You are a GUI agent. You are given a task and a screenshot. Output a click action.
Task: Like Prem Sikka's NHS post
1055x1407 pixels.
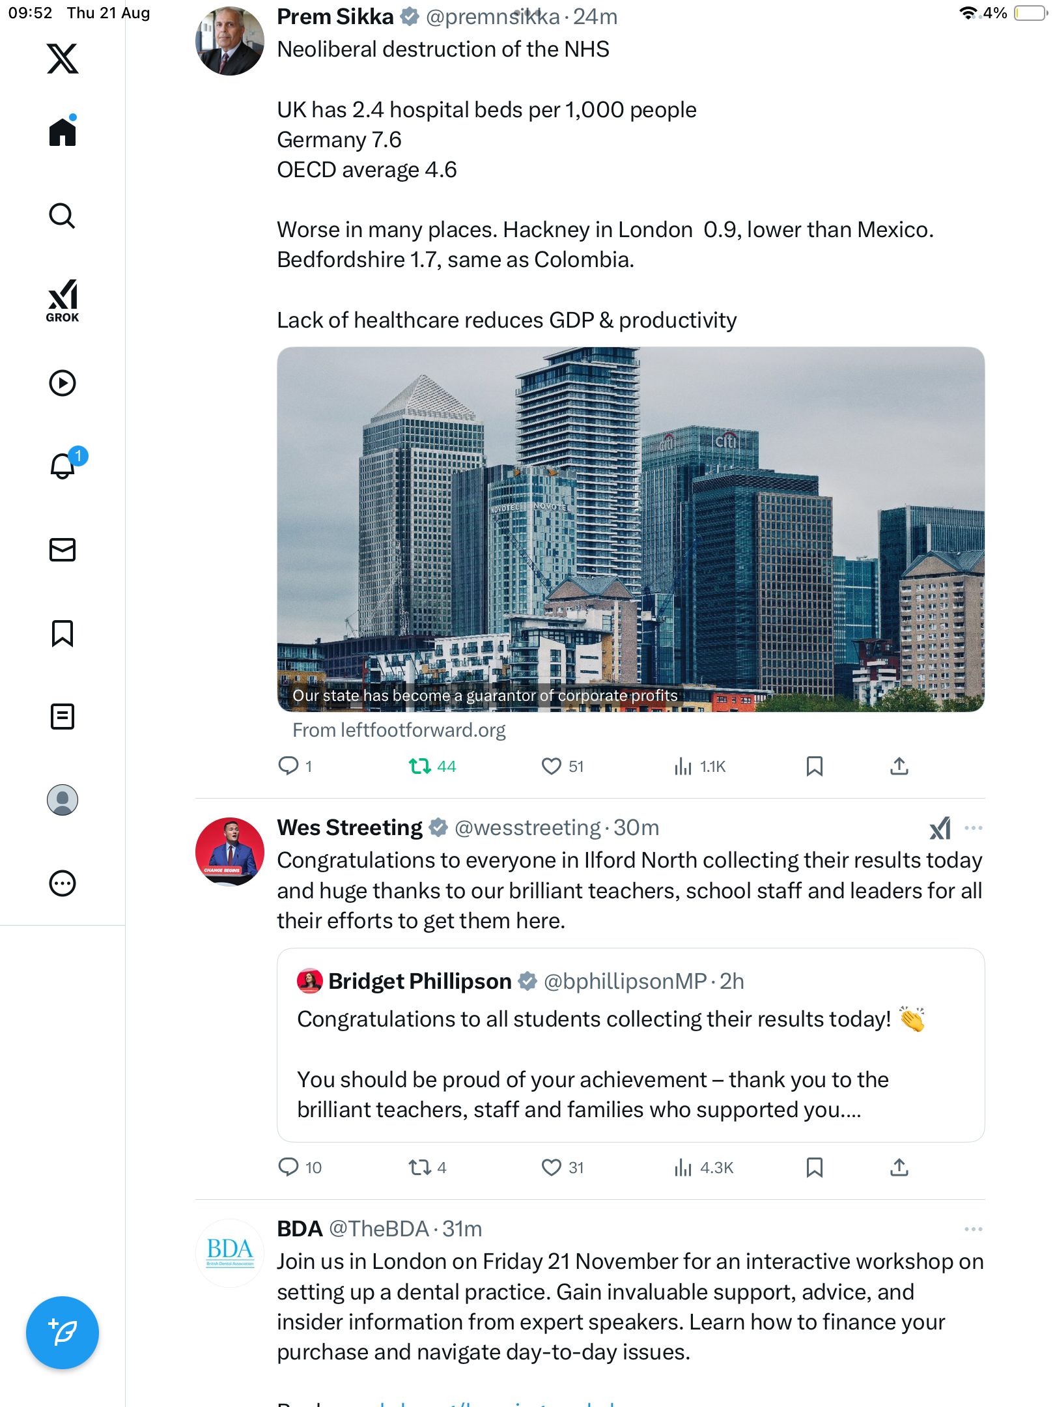[x=552, y=766]
